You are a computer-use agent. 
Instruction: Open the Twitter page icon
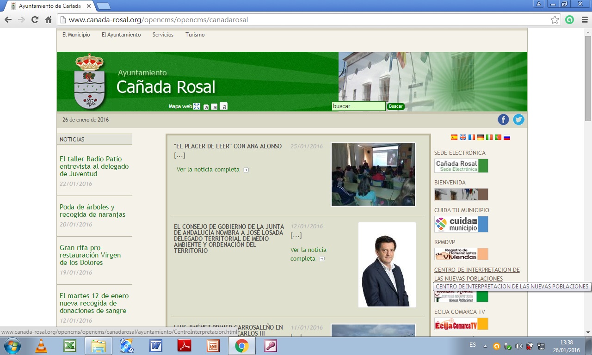pos(518,120)
